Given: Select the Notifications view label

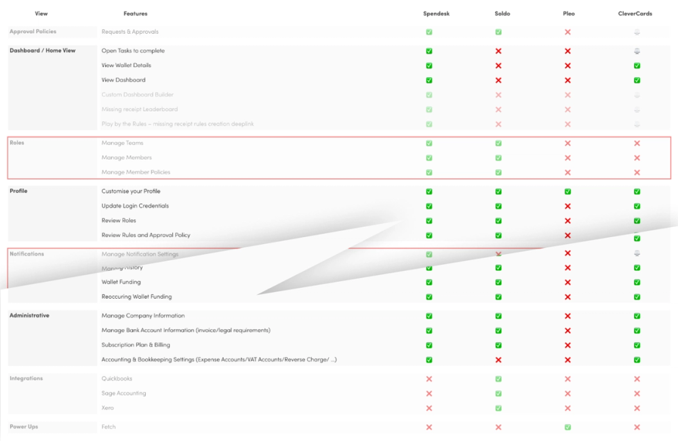Looking at the screenshot, I should [27, 254].
